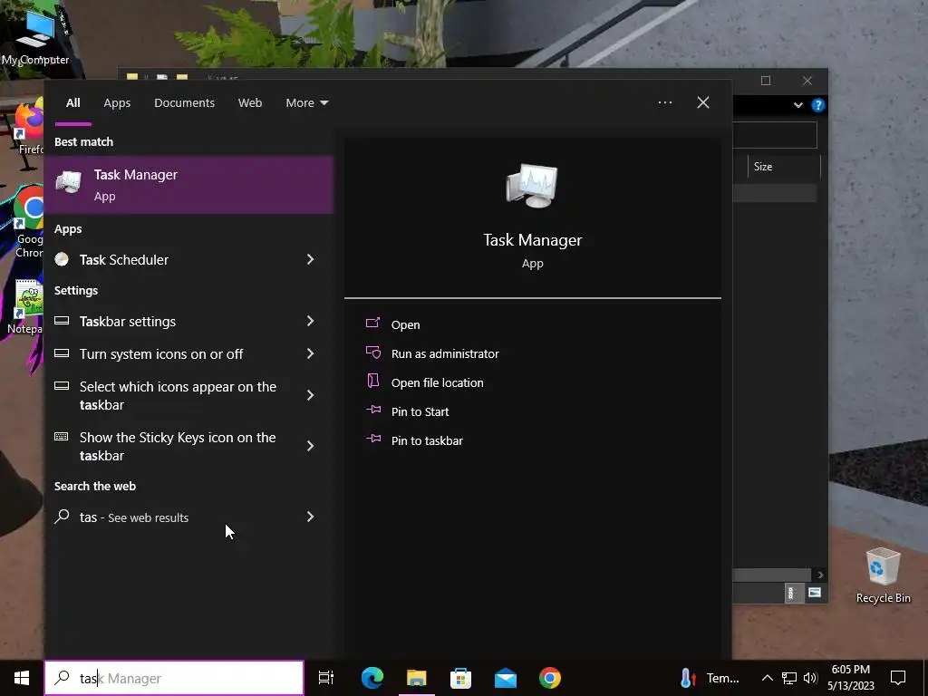Click the web search magnifier icon for tas
Image resolution: width=928 pixels, height=696 pixels.
click(x=62, y=517)
